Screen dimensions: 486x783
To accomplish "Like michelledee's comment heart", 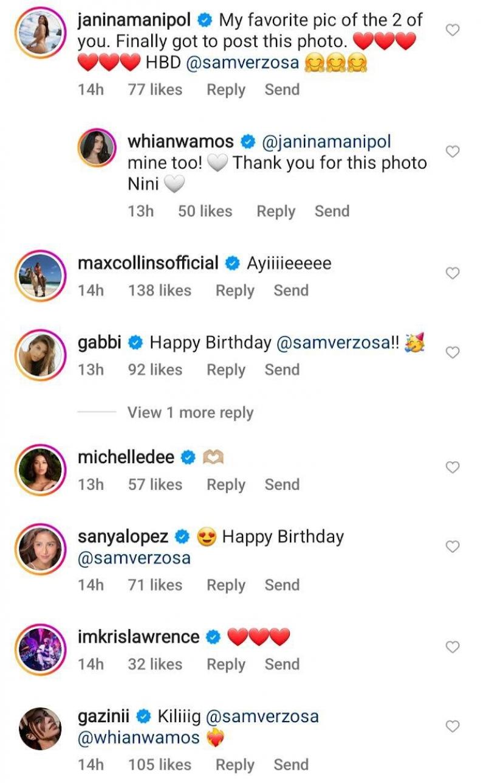I will pos(453,467).
